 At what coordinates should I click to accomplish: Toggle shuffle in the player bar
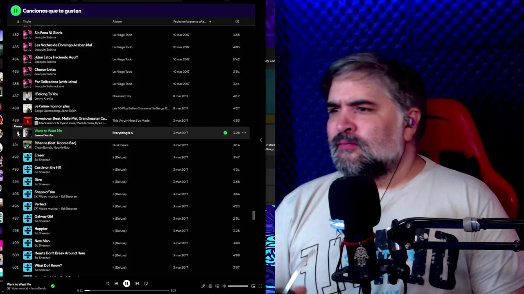pos(107,283)
